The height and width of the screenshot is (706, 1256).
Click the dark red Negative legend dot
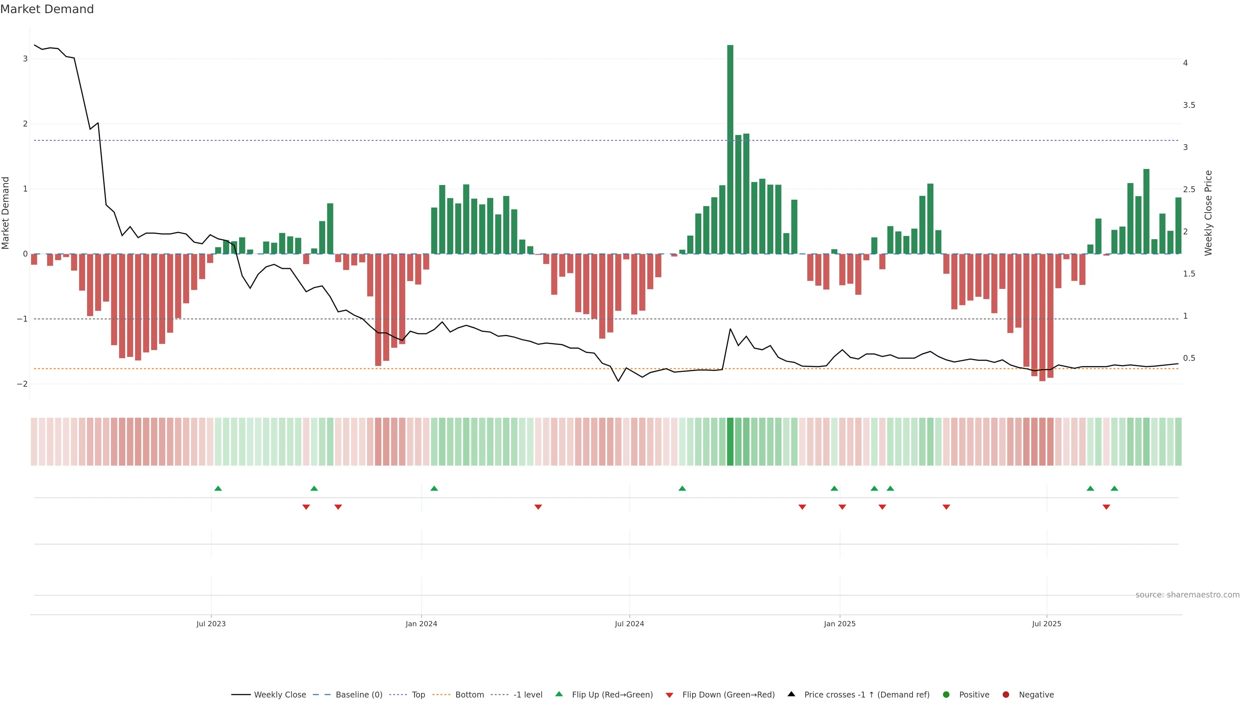1006,694
